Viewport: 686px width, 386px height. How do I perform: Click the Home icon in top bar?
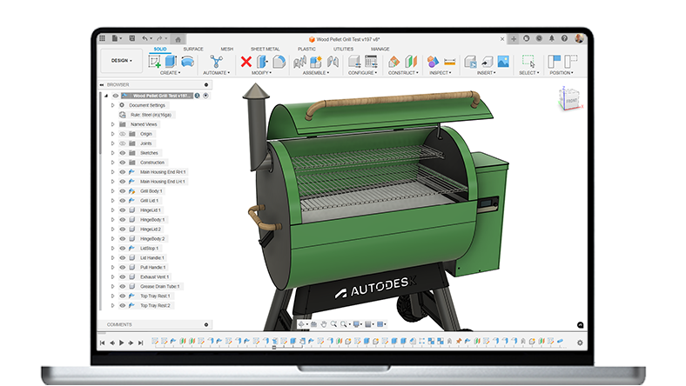pos(178,39)
